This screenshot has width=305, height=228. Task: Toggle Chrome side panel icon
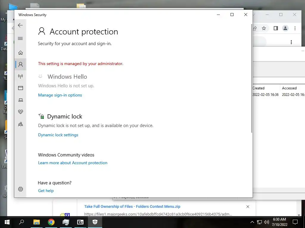276,28
